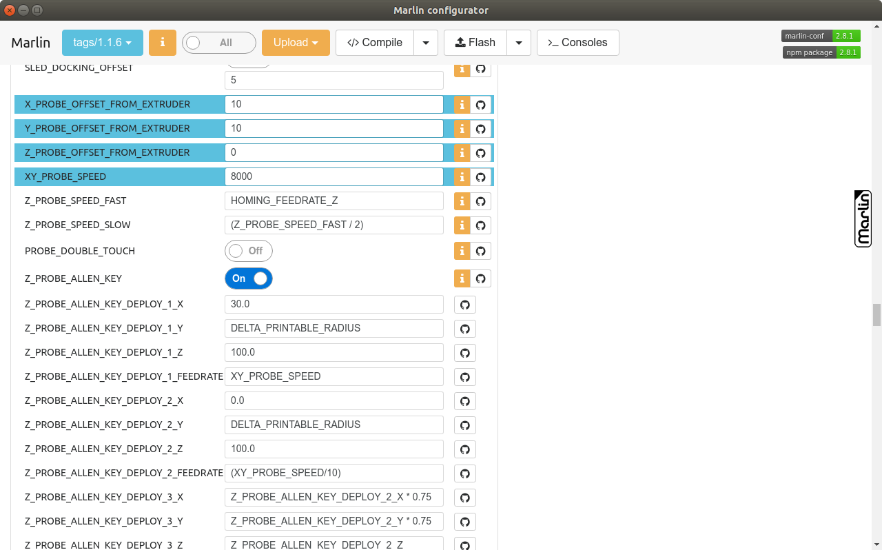Open GitHub link for Z_PROBE_ALLEN_KEY_DEPLOY_2_Y
Image resolution: width=882 pixels, height=550 pixels.
tap(465, 425)
